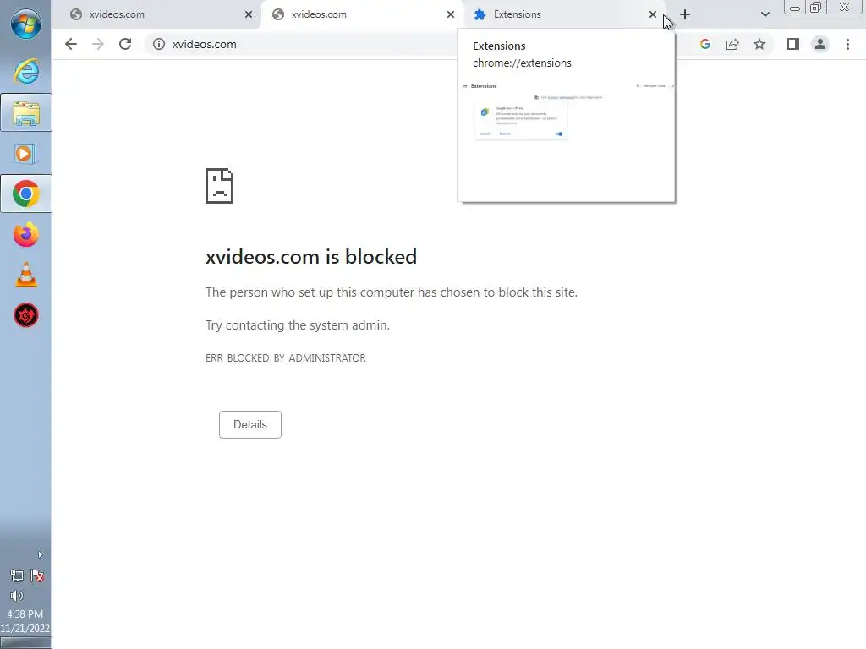Open the Windows Start menu orb
This screenshot has height=649, width=866.
(x=26, y=25)
